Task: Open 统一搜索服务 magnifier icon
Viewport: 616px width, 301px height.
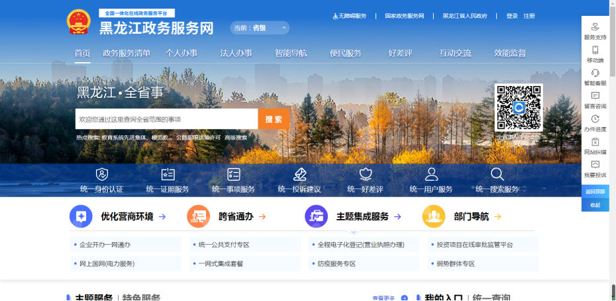Action: 497,174
